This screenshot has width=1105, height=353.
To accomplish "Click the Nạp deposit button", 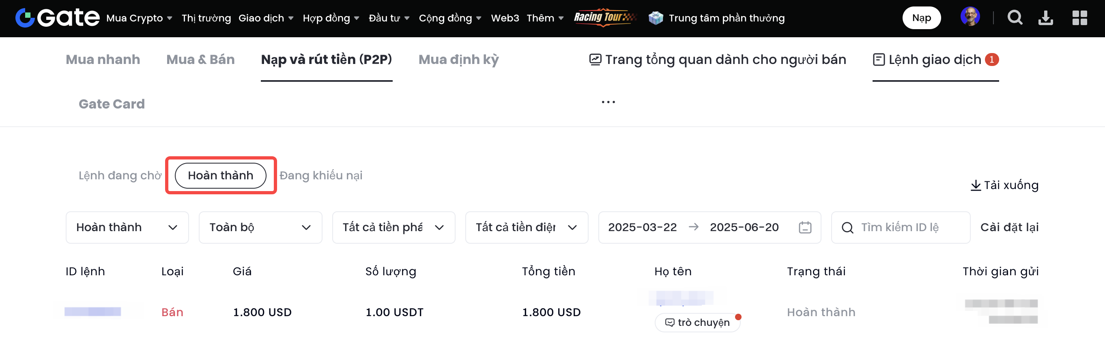I will click(921, 18).
